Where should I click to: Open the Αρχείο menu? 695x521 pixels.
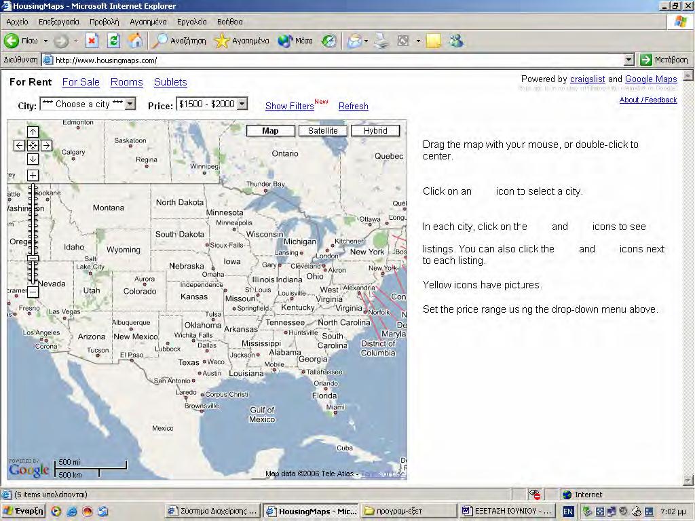point(17,22)
